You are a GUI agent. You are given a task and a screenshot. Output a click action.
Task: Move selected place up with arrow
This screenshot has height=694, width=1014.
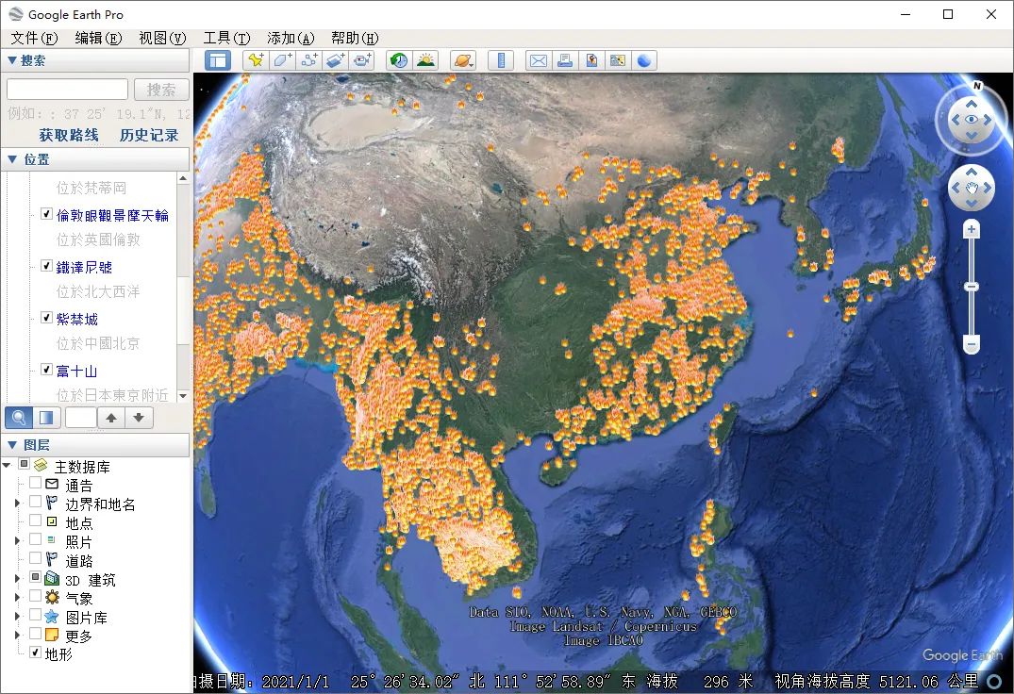pos(111,418)
